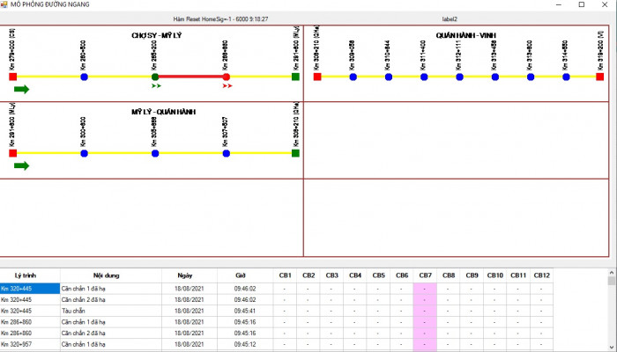
Task: Click the green end station square at Km 309+210
Action: point(295,153)
